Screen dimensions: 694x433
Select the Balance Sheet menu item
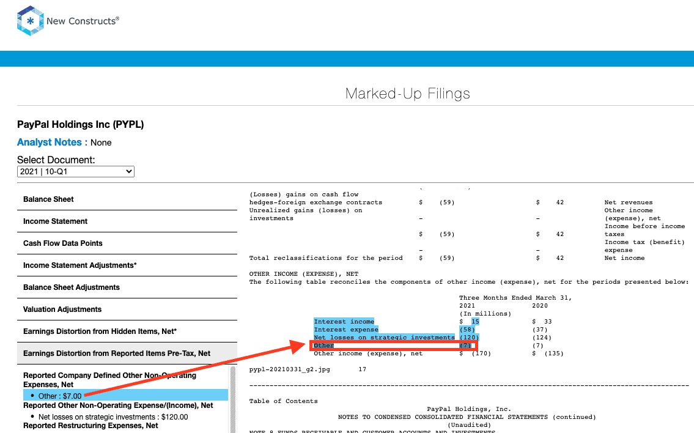[127, 199]
